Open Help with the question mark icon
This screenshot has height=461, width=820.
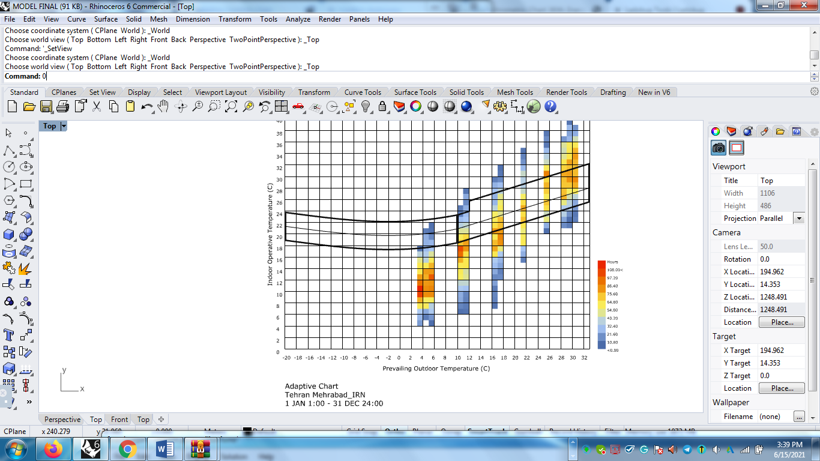[x=550, y=107]
